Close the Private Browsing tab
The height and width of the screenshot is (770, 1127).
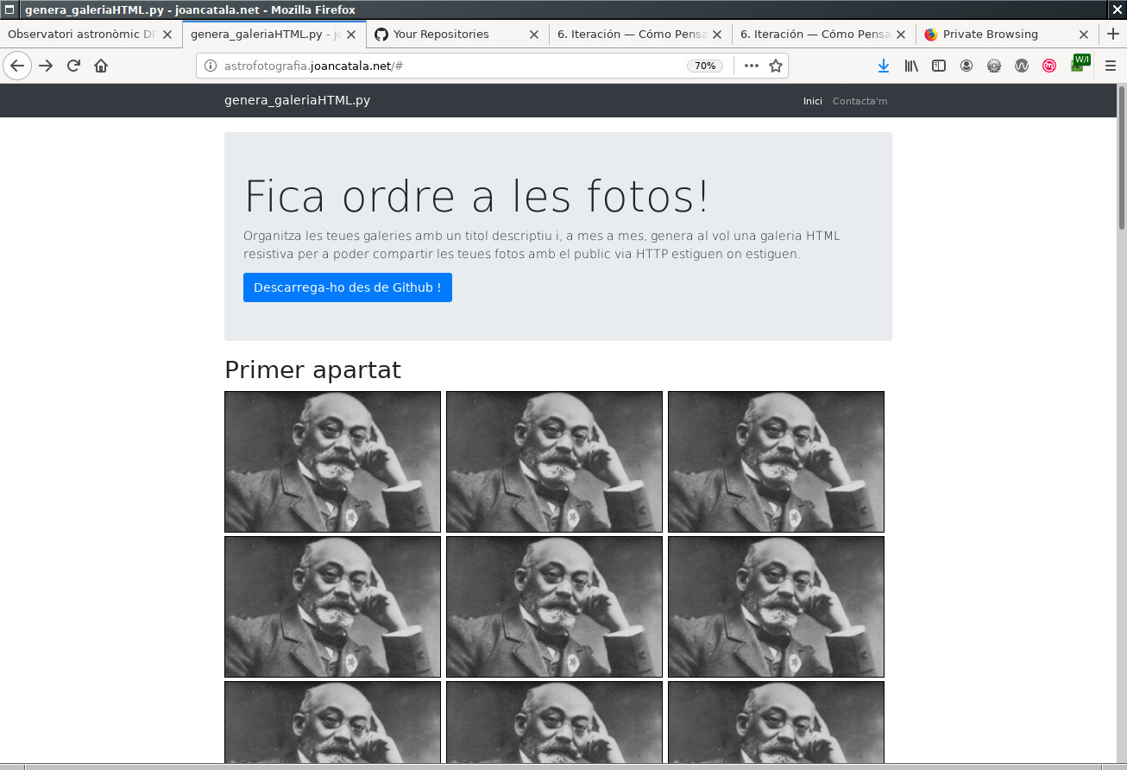tap(1084, 35)
